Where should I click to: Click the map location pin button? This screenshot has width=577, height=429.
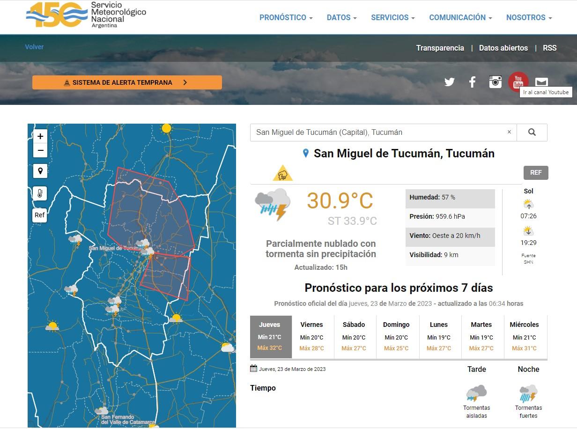click(40, 171)
